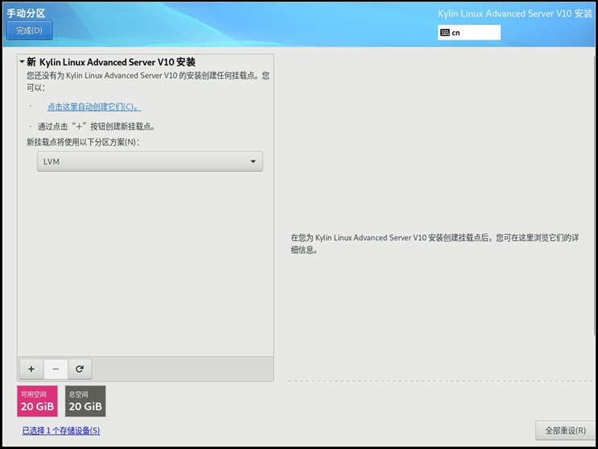598x449 pixels.
Task: Click the plus icon to add mount point
Action: 31,369
